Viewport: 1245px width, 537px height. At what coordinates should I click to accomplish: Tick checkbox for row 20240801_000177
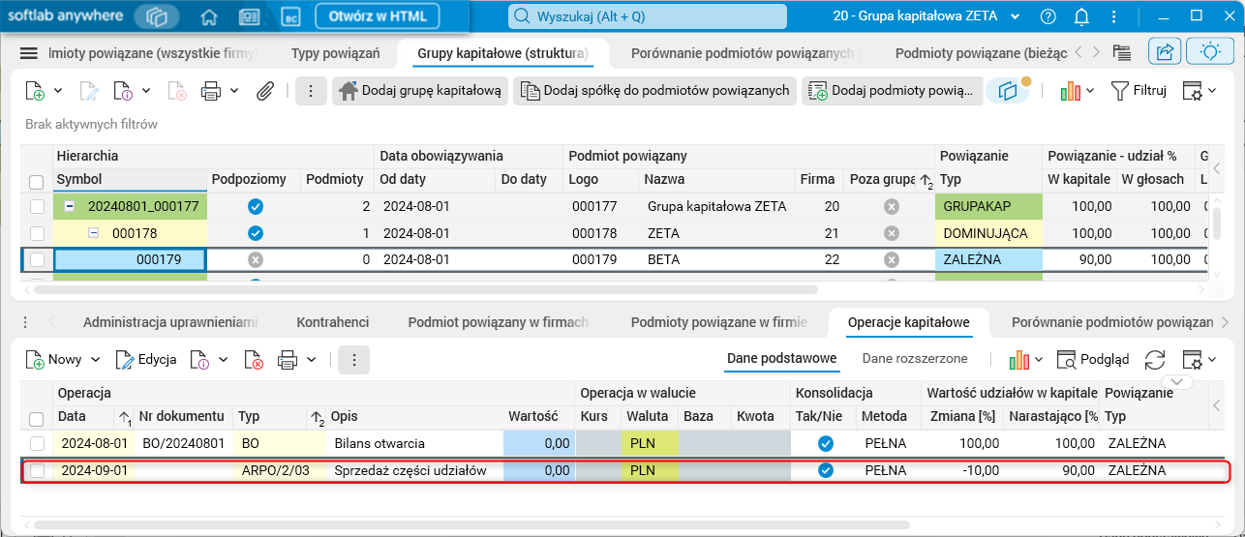[37, 206]
